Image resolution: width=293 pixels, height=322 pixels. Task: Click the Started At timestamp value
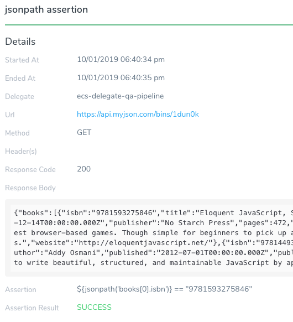(x=121, y=60)
